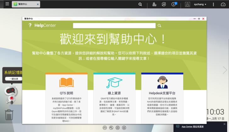
Task: Click the utility tools icon in bottom dock
Action: coord(111,128)
